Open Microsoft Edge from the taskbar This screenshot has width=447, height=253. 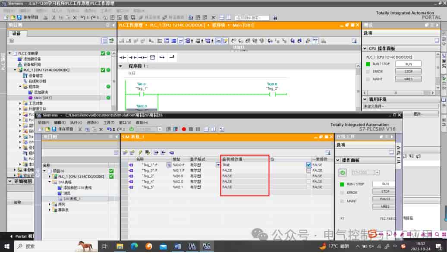pyautogui.click(x=134, y=246)
